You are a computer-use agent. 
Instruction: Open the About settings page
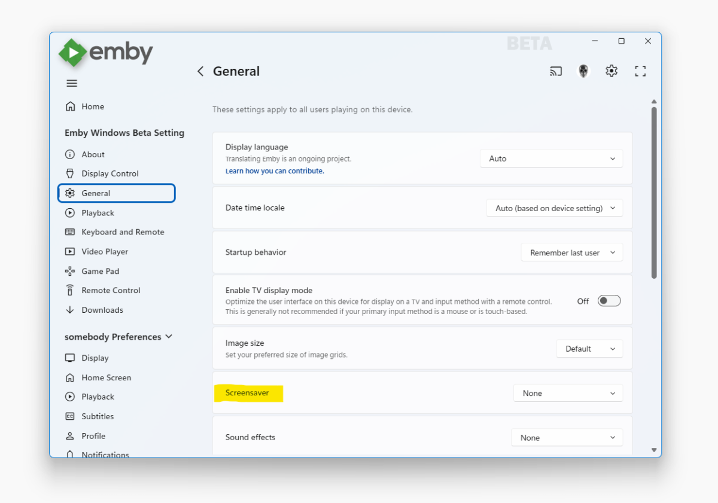[x=116, y=154]
